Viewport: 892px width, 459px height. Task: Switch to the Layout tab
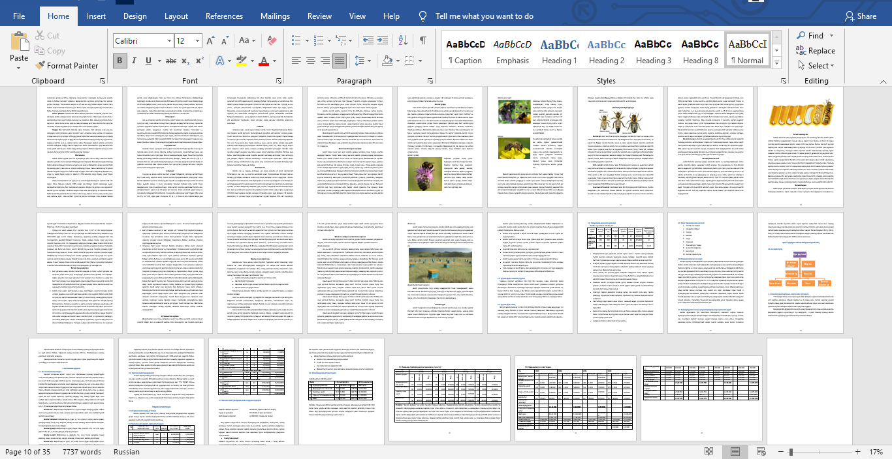[176, 16]
